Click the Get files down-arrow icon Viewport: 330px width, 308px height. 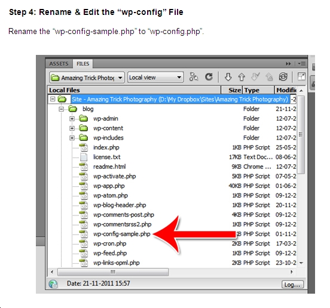[228, 77]
